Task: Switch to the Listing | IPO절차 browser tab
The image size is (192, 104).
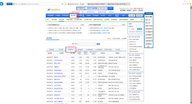Action: pos(97,4)
